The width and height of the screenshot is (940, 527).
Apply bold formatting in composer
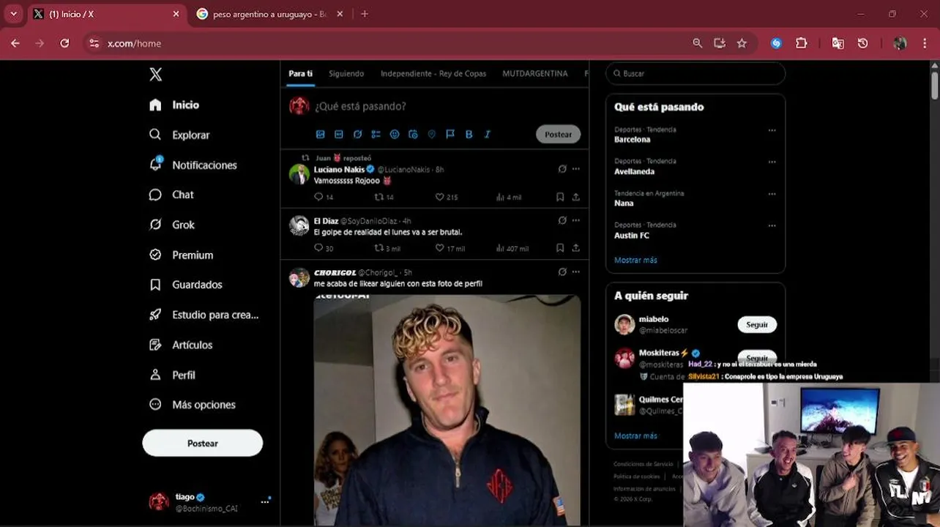click(469, 134)
